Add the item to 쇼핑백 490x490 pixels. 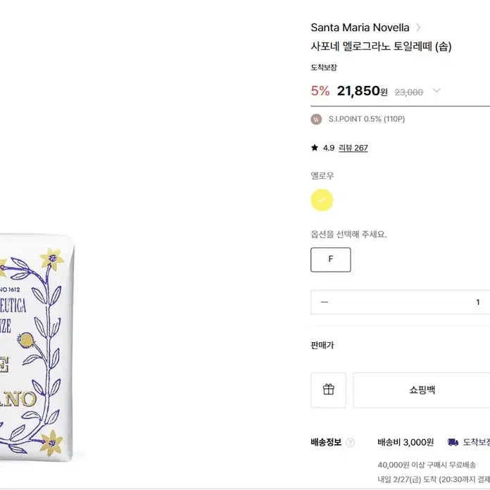[x=422, y=389]
